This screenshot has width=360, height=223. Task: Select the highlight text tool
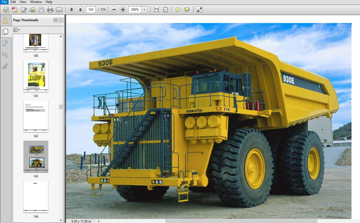[187, 10]
